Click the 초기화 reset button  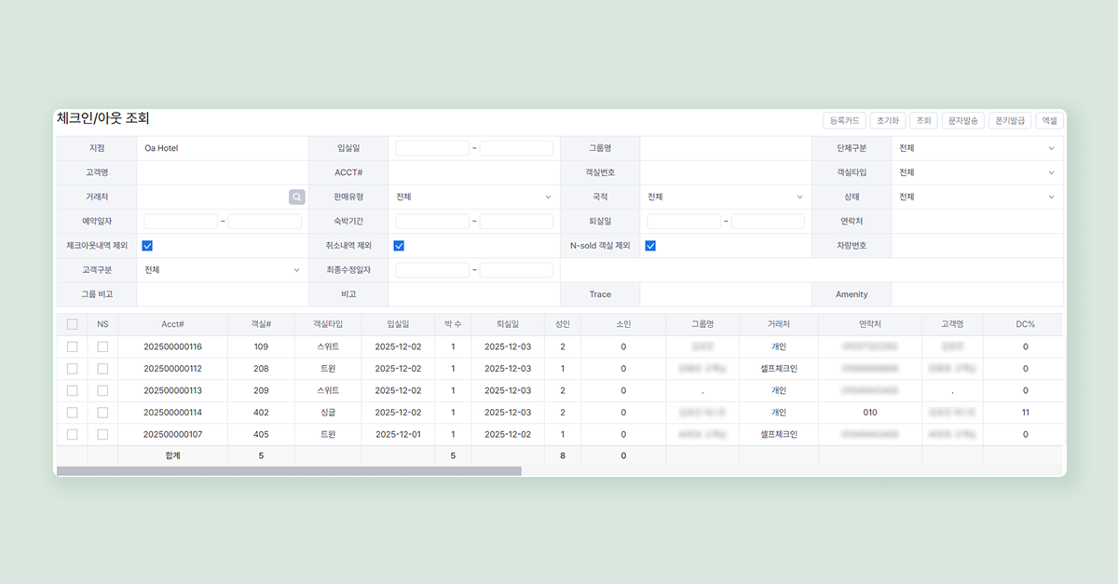[887, 121]
